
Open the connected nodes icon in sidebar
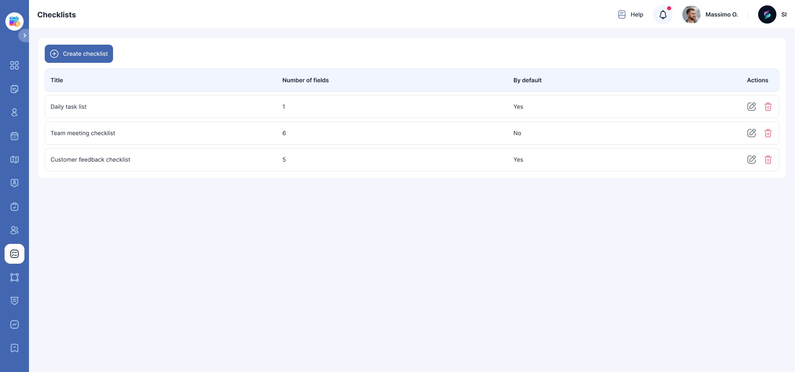coord(14,277)
